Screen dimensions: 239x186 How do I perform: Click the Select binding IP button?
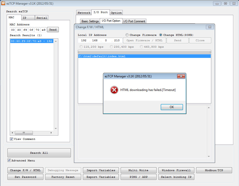pyautogui.click(x=176, y=177)
